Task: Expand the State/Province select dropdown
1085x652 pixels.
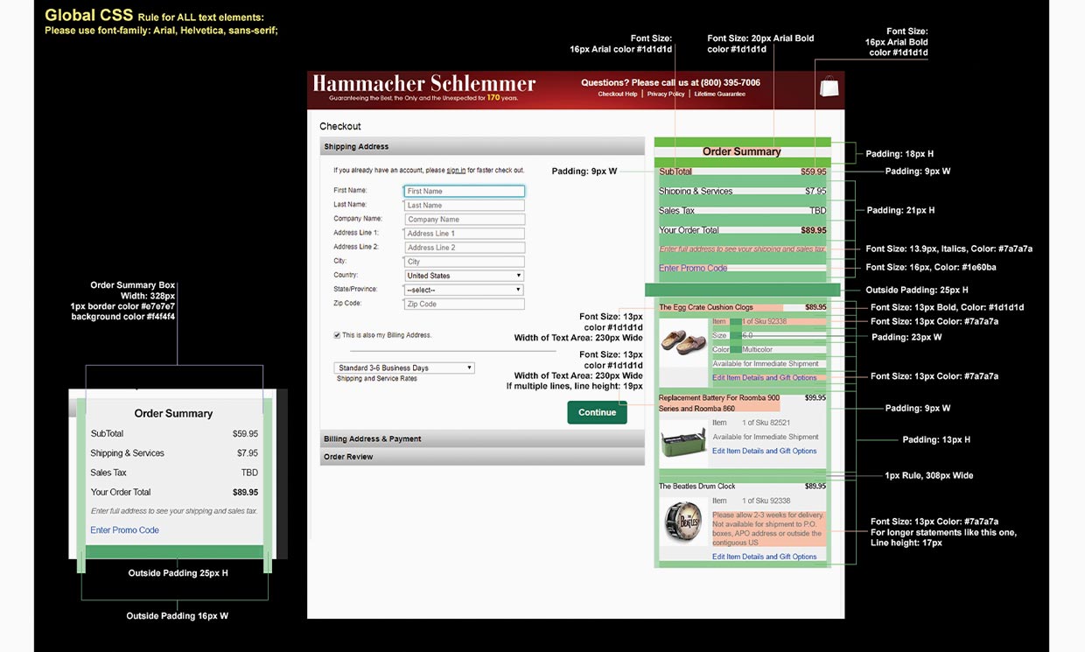Action: [x=464, y=290]
